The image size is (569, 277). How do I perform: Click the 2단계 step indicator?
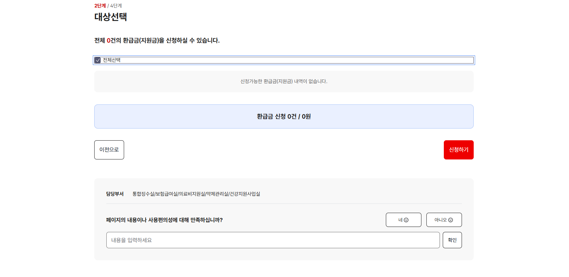pos(100,6)
